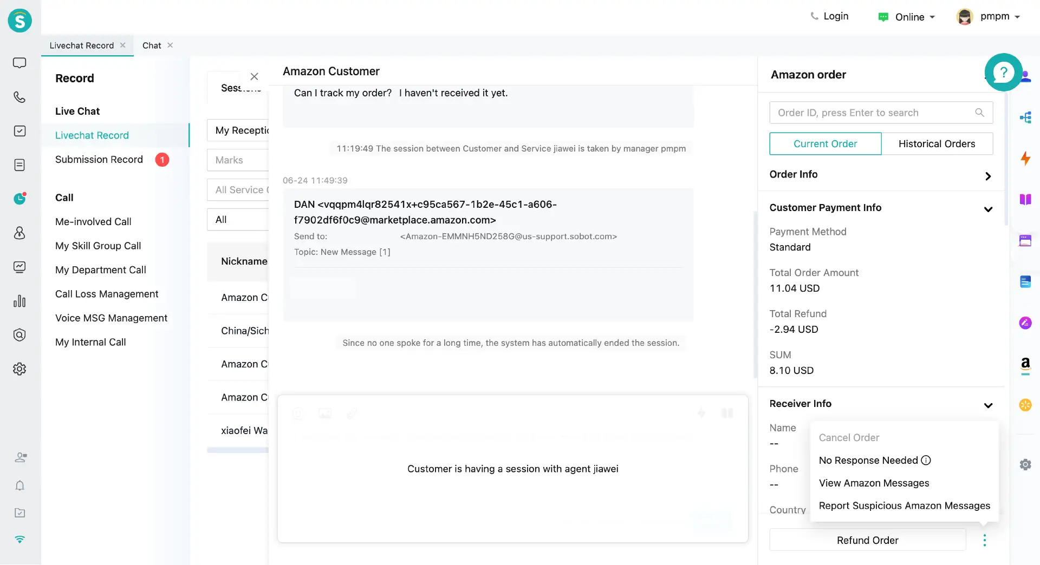Open the workflow tree icon in right rail

click(x=1025, y=117)
